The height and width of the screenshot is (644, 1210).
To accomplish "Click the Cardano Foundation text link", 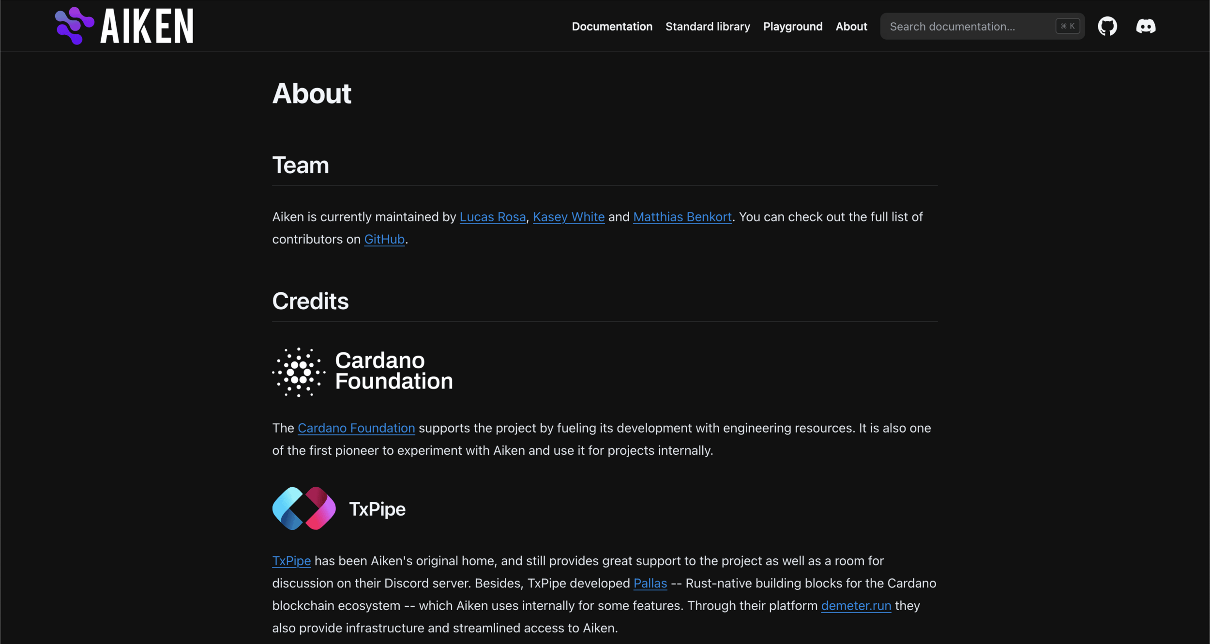I will coord(356,428).
